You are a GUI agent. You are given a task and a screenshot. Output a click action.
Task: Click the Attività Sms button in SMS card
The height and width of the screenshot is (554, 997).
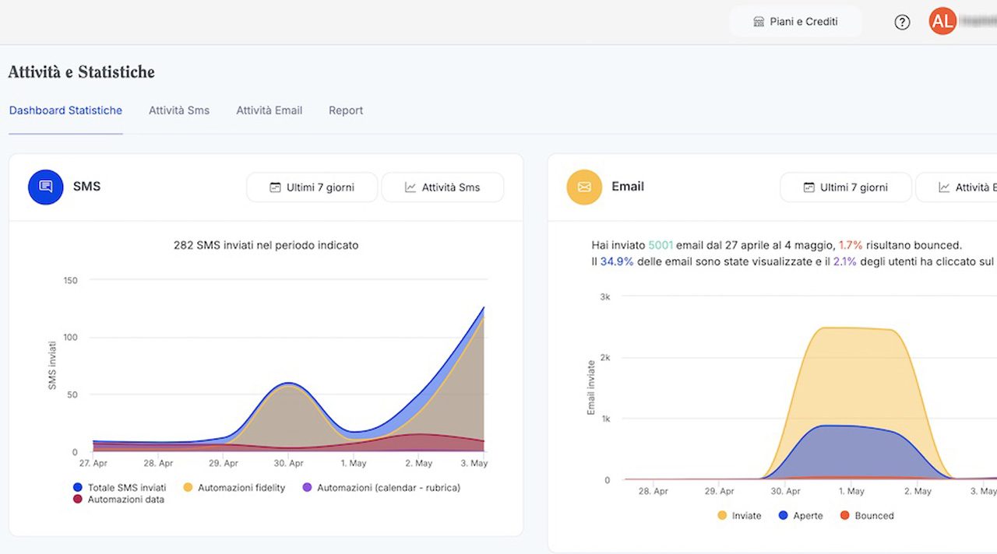[x=442, y=188]
